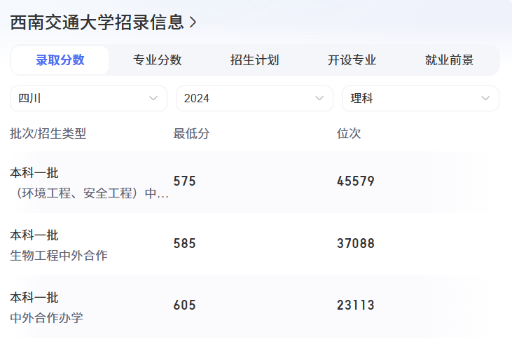Click the chevron in 四川 selector
Viewport: 512px width, 351px height.
tap(153, 98)
